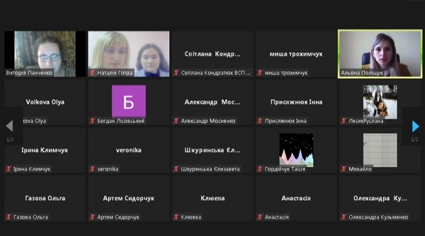The image size is (425, 236).
Task: Select active speaker Альона Поліщук video
Action: point(380,54)
